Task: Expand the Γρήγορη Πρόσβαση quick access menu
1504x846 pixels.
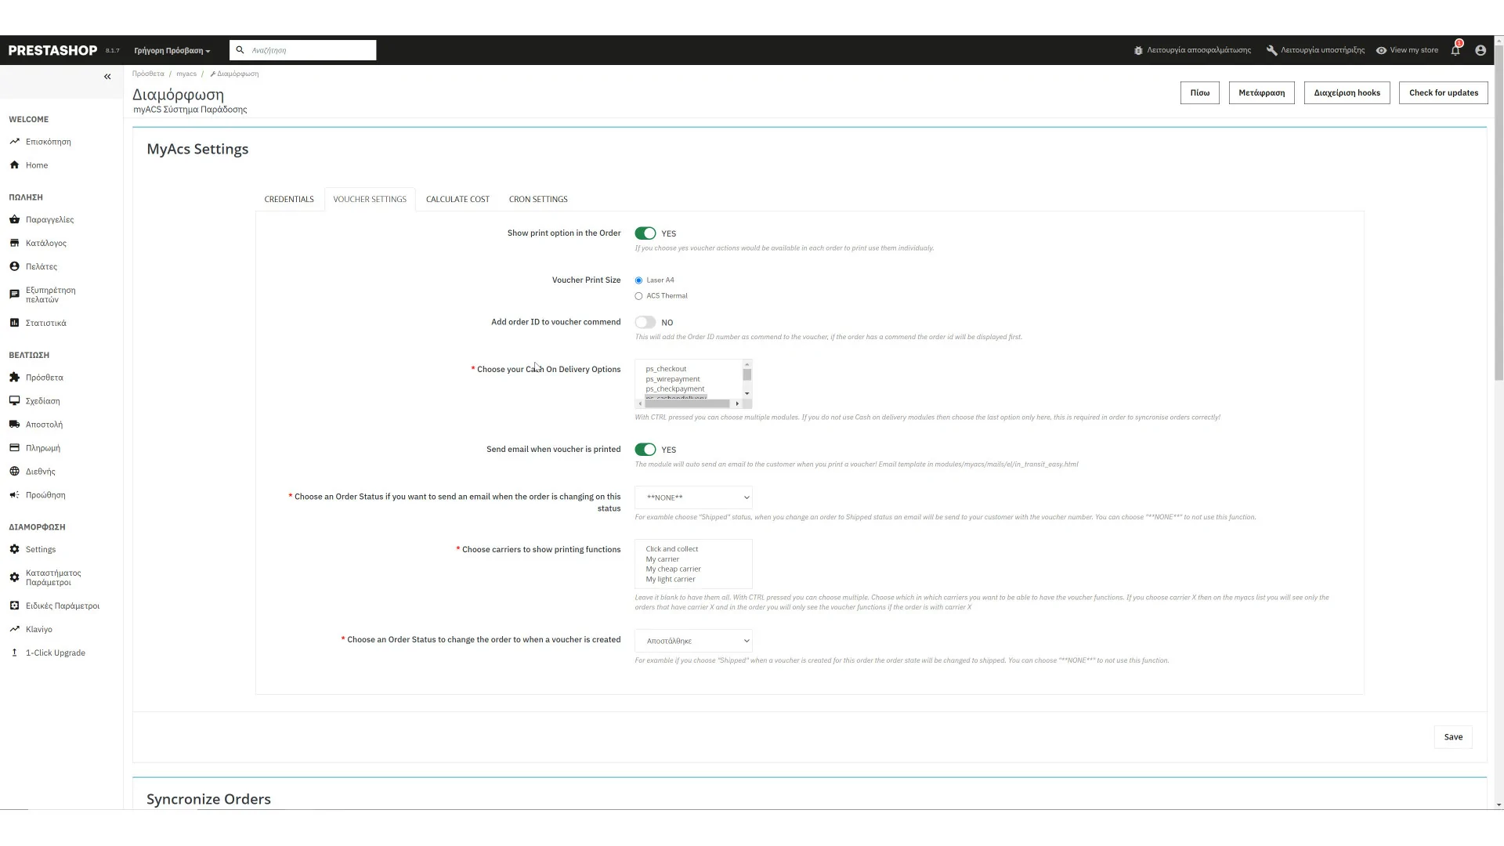Action: coord(172,51)
